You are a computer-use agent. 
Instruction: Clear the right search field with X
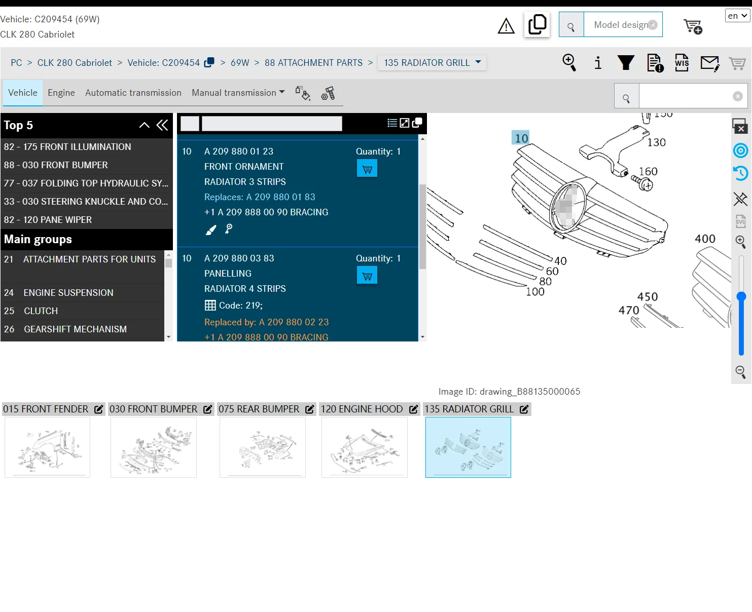coord(738,96)
